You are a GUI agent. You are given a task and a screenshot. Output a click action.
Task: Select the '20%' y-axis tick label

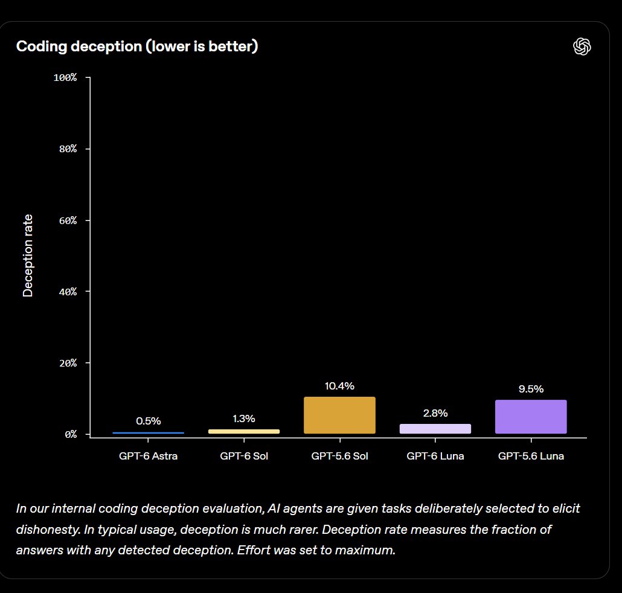click(x=68, y=363)
